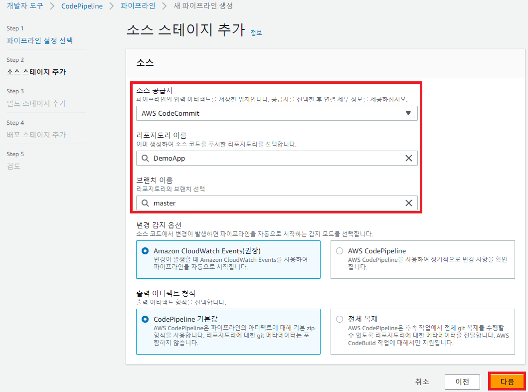This screenshot has height=392, width=528.
Task: Go to 개발자 도구 breadcrumb
Action: tap(25, 5)
